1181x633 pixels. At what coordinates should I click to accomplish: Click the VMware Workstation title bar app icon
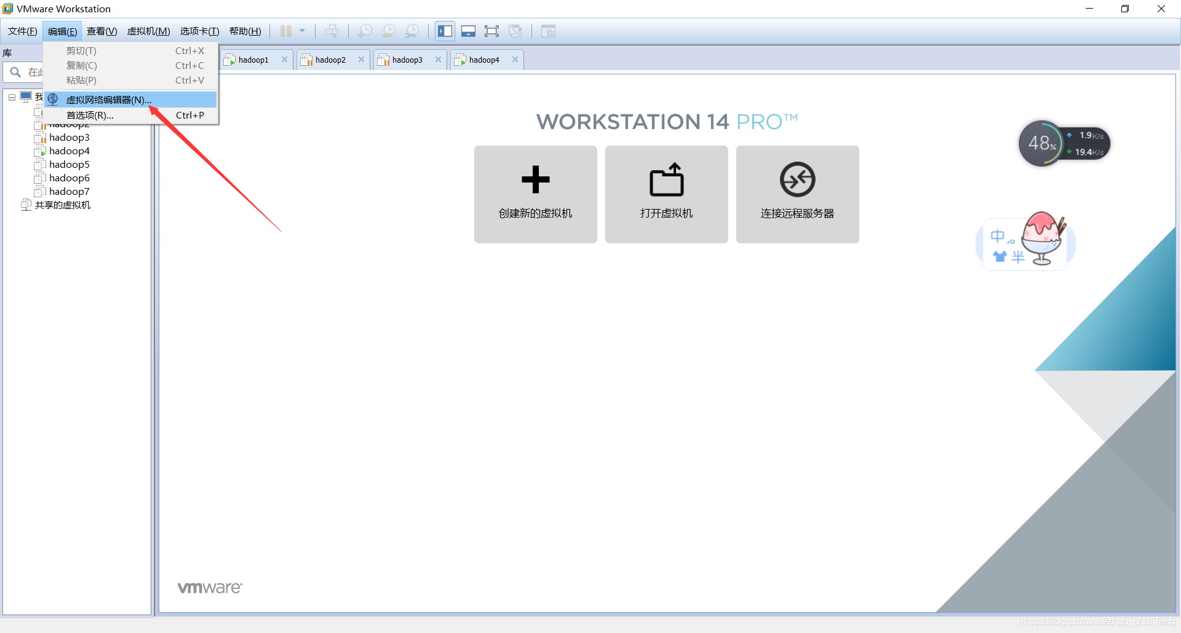[7, 9]
